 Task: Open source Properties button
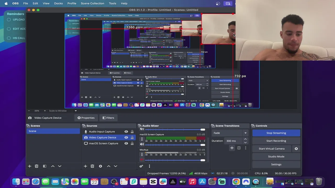click(86, 118)
